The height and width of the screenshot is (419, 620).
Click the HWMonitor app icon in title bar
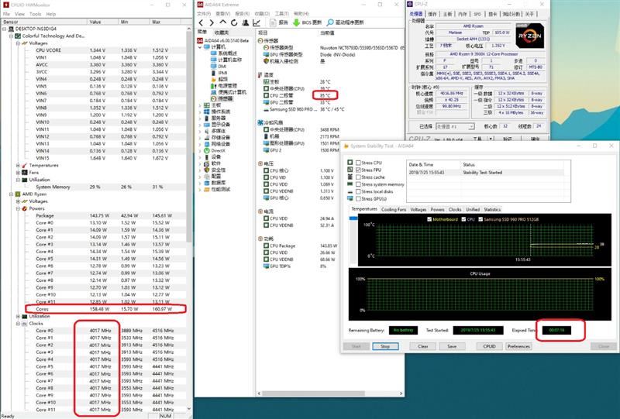6,5
